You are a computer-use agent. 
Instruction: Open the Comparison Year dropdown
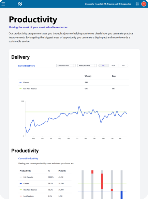[x=66, y=65]
